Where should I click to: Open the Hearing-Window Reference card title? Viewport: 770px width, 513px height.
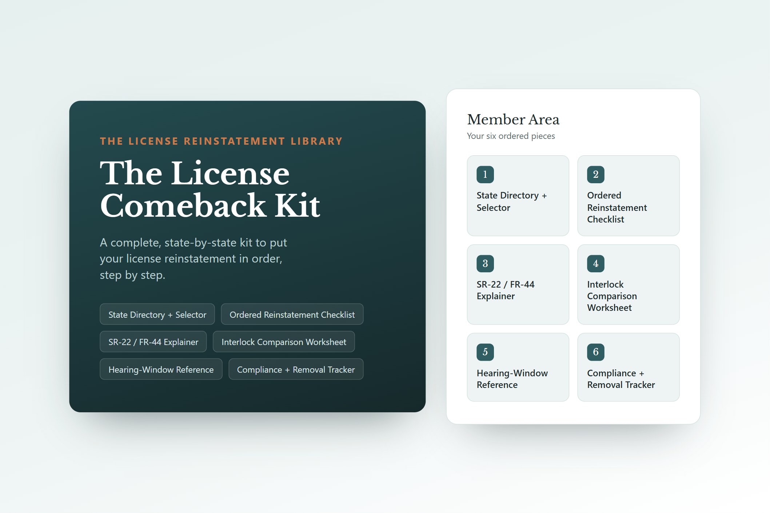pos(512,379)
